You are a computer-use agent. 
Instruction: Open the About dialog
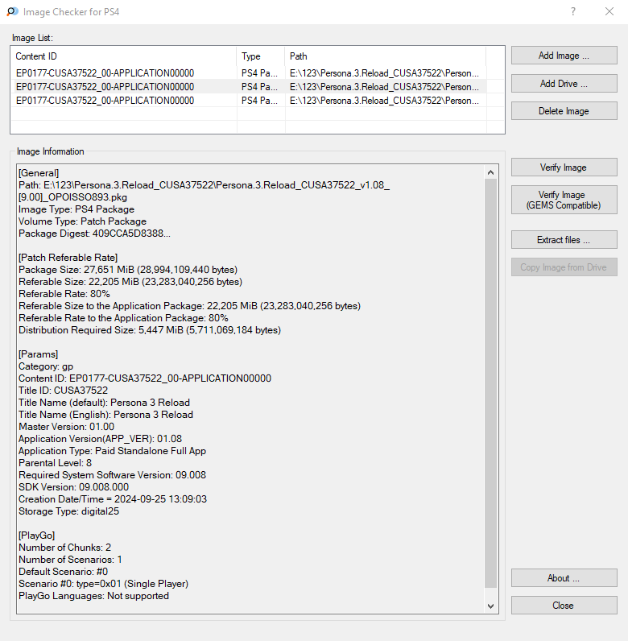click(564, 577)
